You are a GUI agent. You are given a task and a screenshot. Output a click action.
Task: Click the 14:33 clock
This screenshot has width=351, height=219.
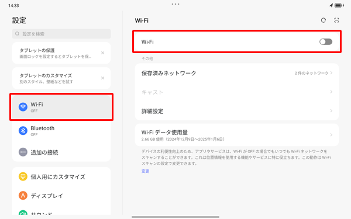click(13, 6)
